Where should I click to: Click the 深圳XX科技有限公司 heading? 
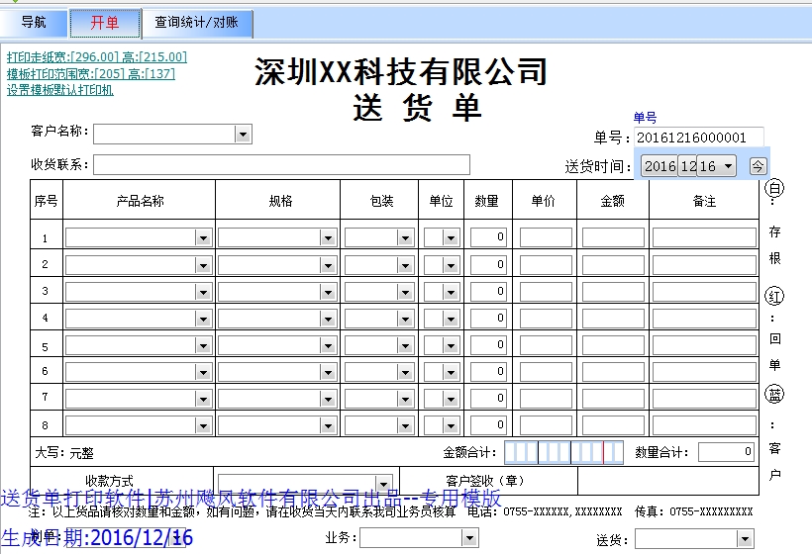(x=401, y=71)
